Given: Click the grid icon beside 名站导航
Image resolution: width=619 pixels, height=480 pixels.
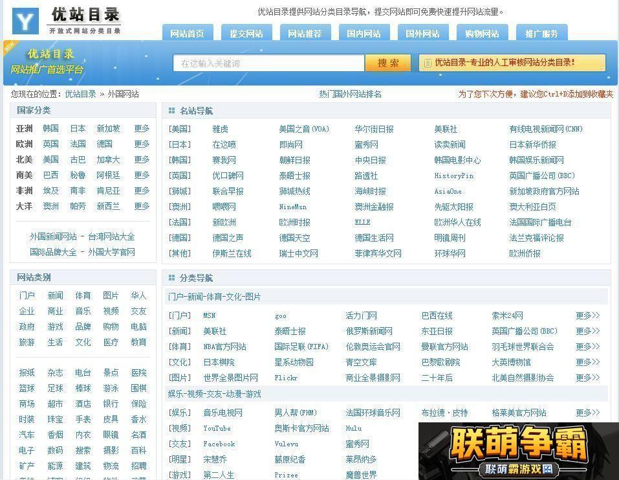Looking at the screenshot, I should click(171, 111).
